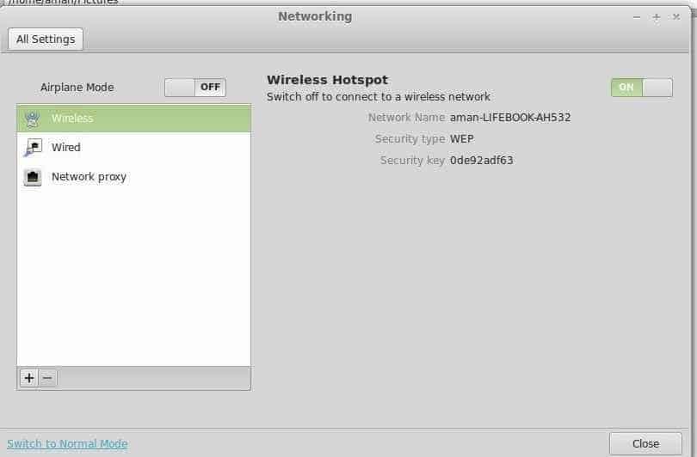Go back to All Settings
The width and height of the screenshot is (697, 457).
(x=46, y=40)
